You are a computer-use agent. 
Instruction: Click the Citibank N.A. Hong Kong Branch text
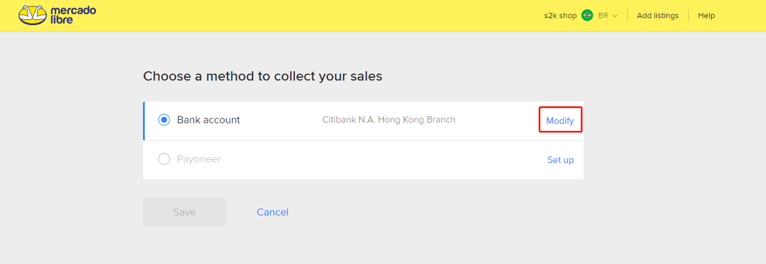coord(389,120)
